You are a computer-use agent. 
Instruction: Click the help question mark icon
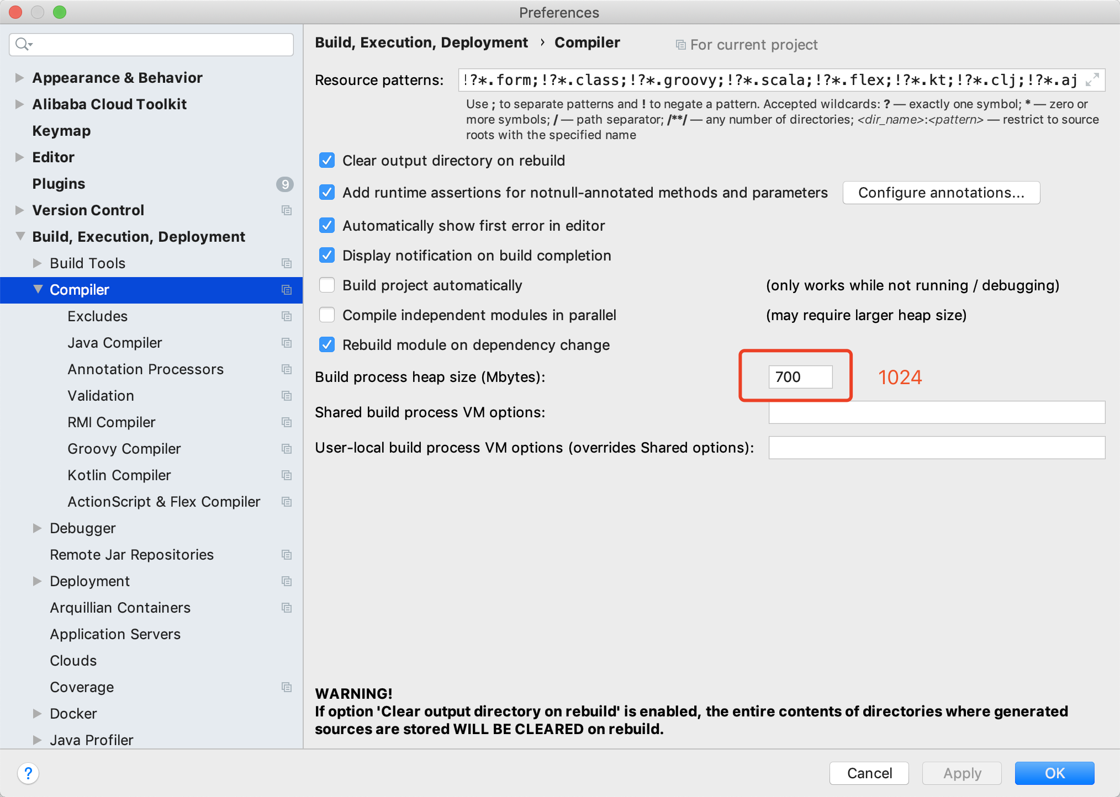[x=28, y=773]
